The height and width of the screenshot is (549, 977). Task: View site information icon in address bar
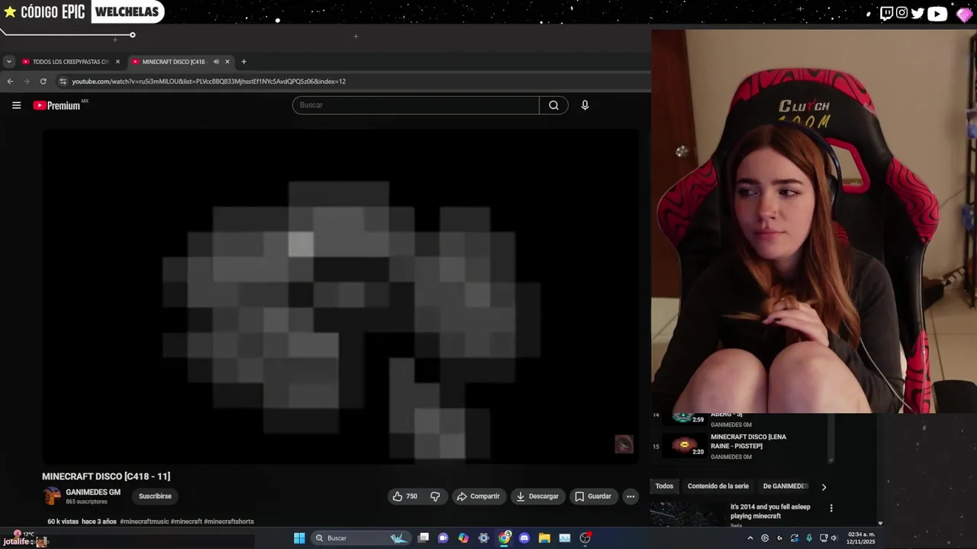coord(63,81)
